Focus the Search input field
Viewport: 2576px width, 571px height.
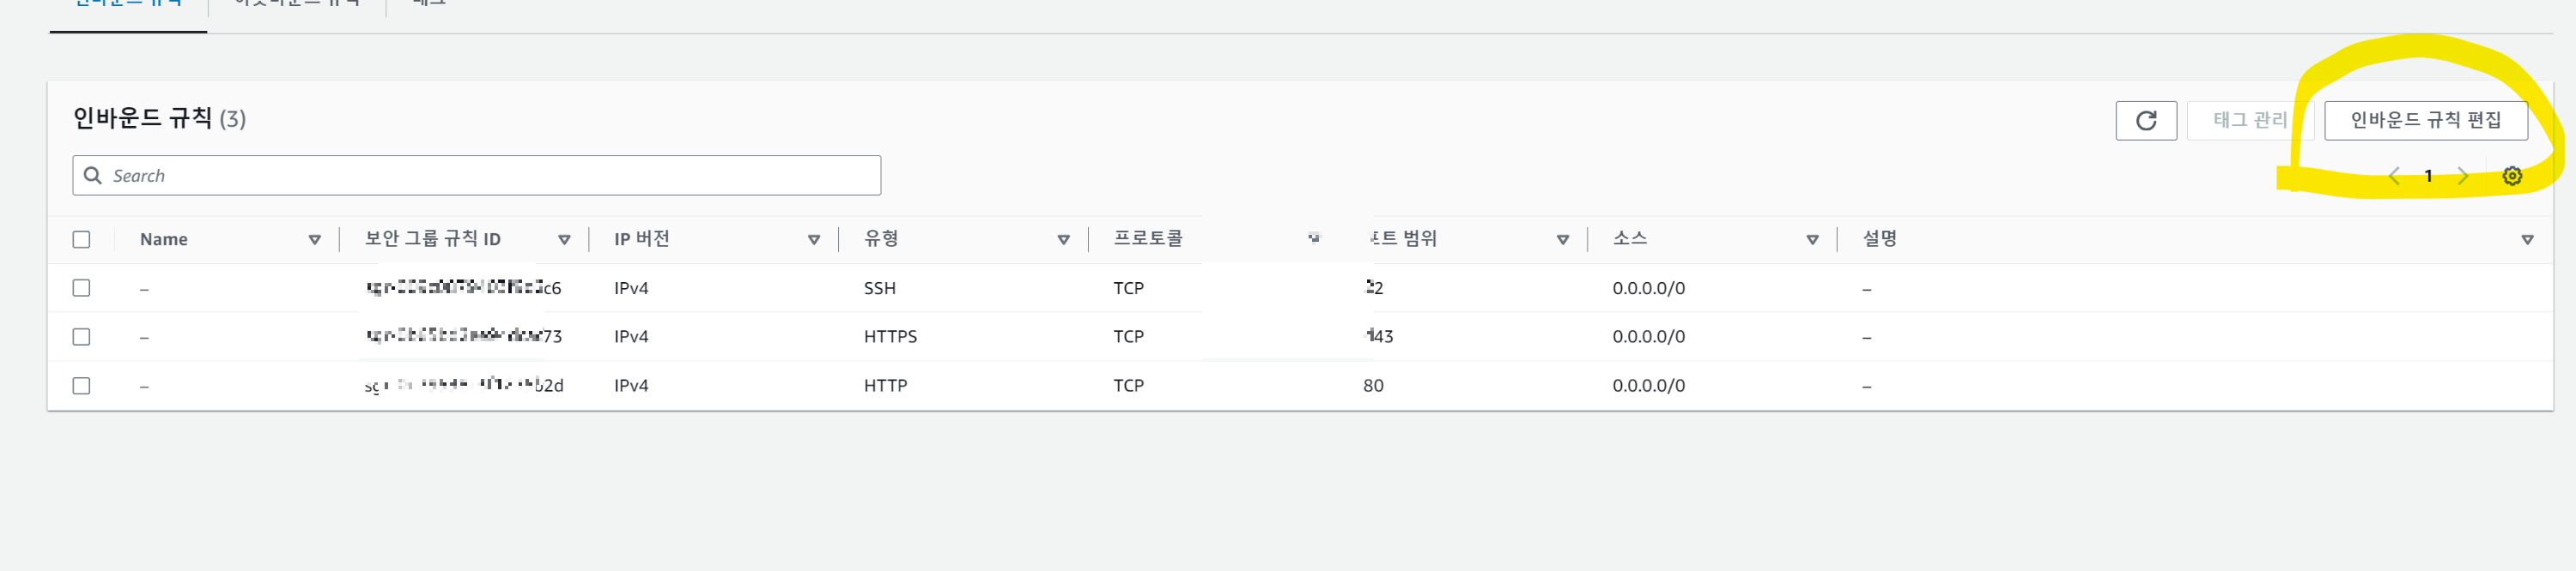point(476,176)
